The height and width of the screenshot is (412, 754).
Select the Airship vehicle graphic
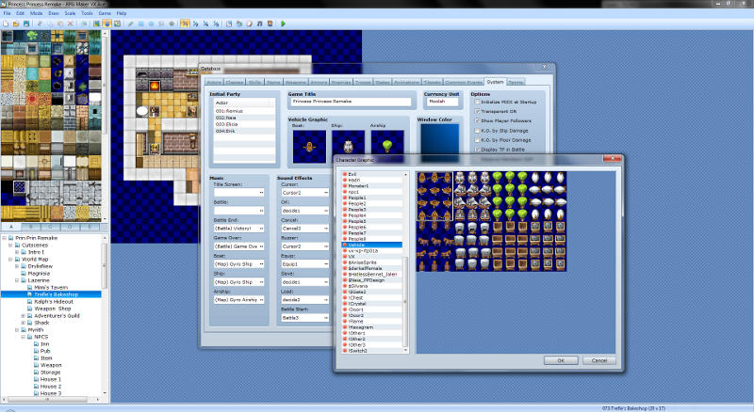[386, 144]
